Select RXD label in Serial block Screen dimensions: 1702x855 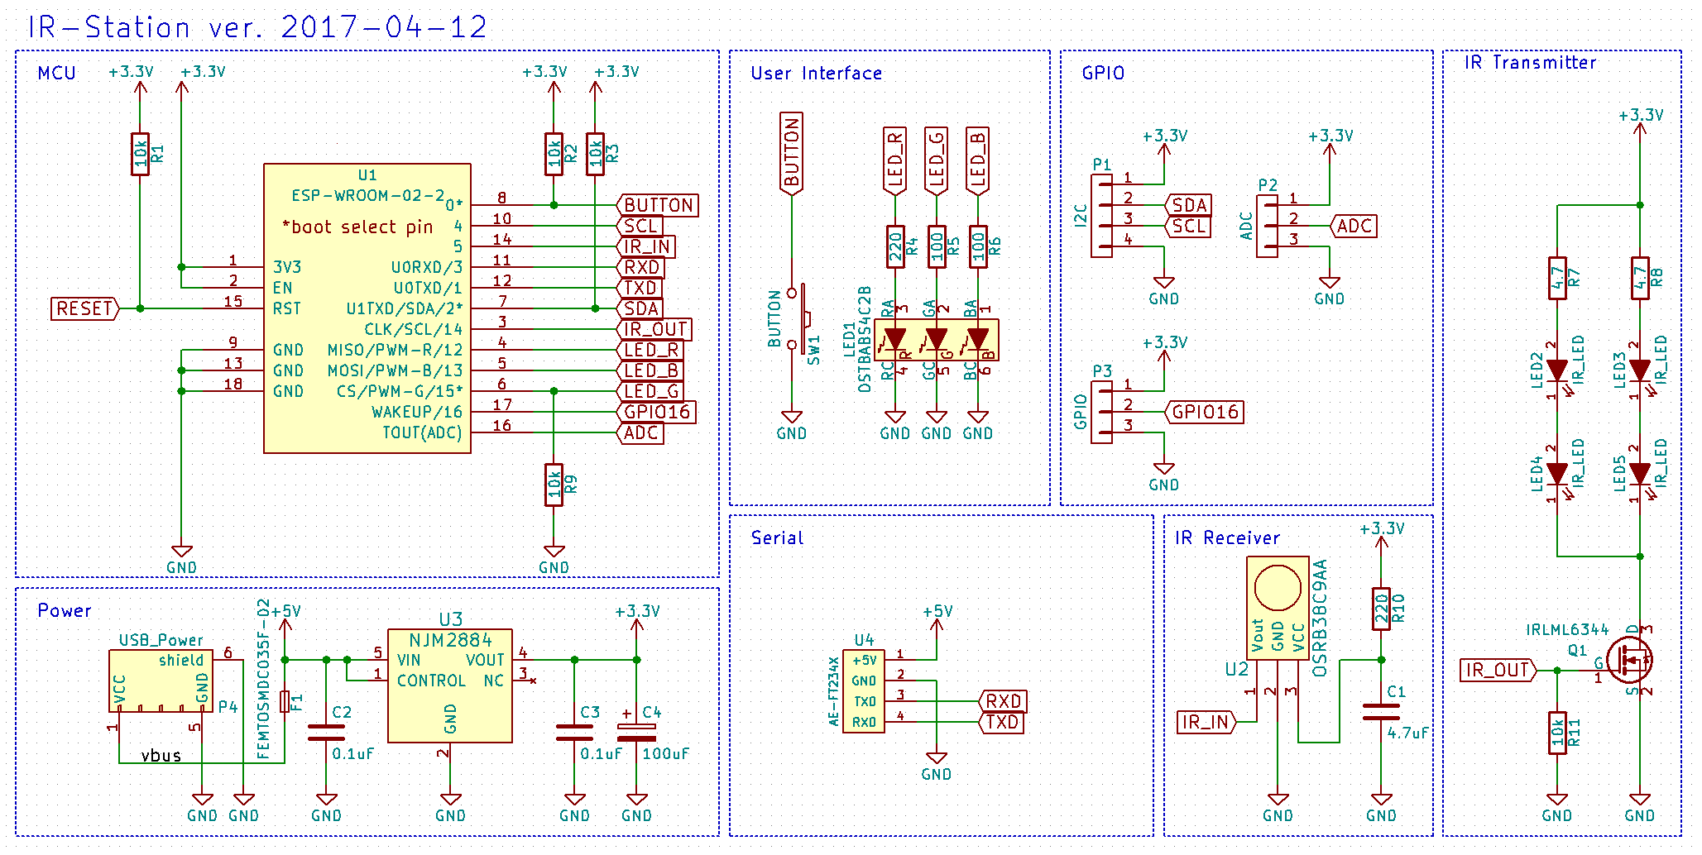(1002, 701)
